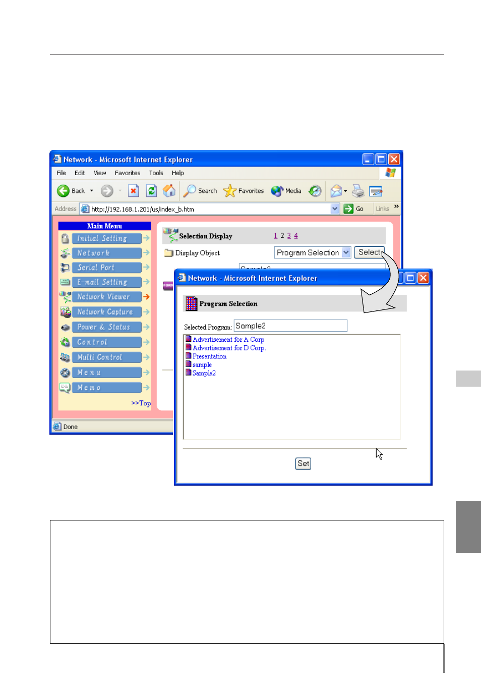Select the Presentation program

(210, 356)
